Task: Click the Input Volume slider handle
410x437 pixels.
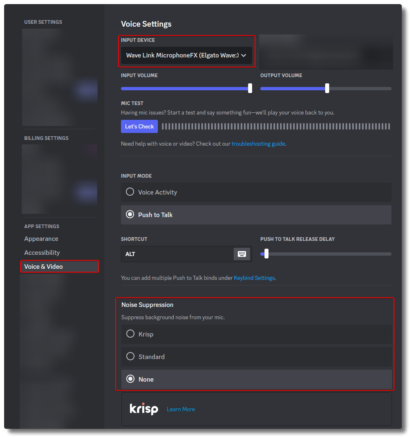Action: (250, 88)
